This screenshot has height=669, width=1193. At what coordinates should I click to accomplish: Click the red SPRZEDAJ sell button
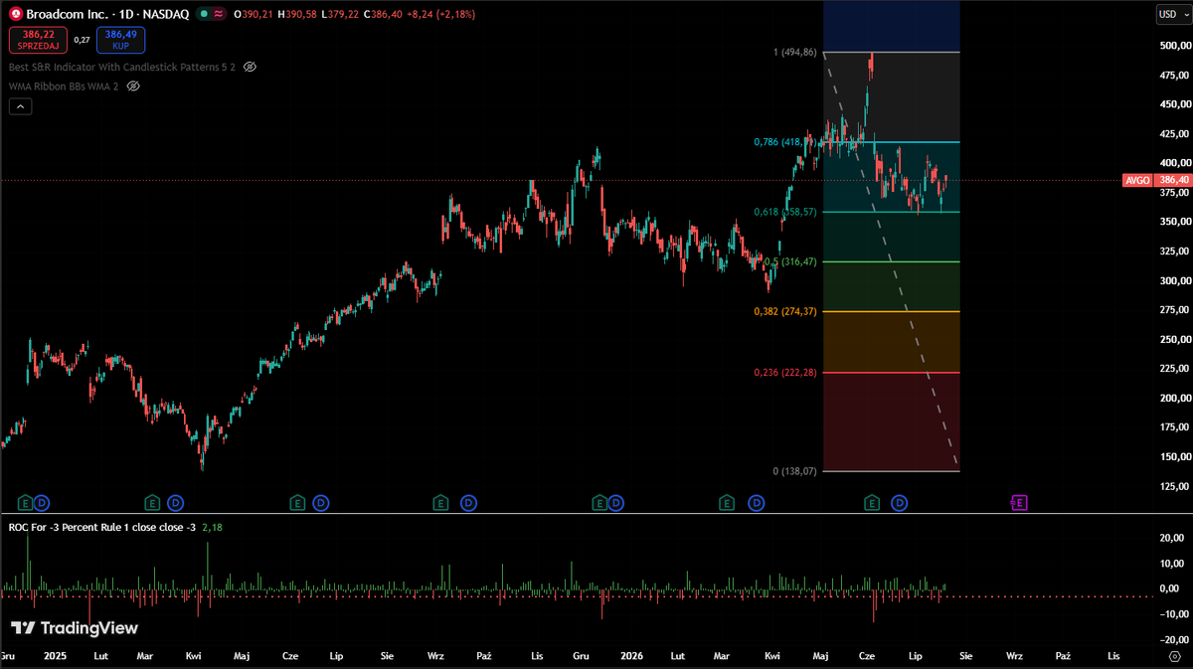(39, 40)
